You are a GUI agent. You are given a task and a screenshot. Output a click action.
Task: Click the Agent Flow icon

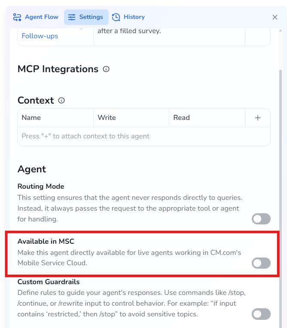[x=17, y=17]
